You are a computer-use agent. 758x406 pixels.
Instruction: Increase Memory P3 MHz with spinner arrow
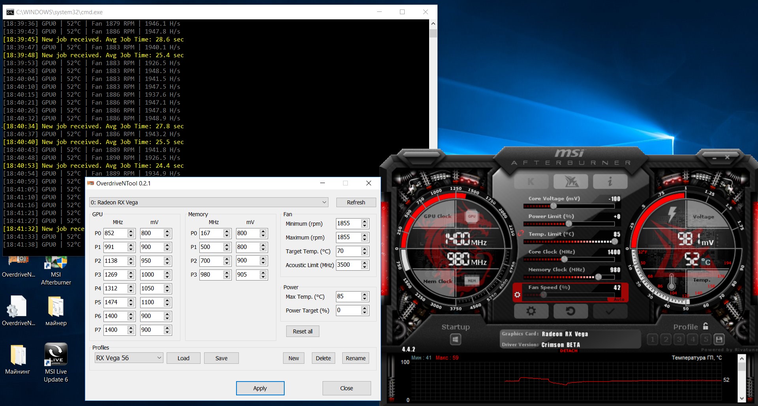pos(227,272)
